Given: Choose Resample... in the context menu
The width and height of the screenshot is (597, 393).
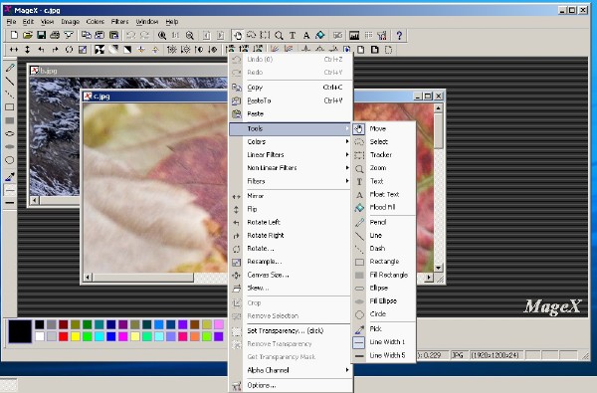Looking at the screenshot, I should (x=291, y=262).
